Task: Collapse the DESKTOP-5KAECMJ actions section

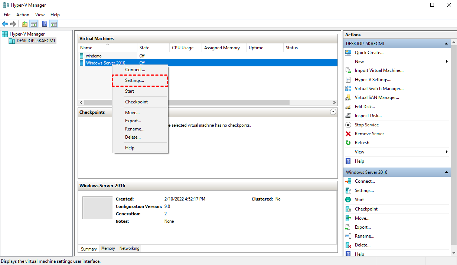Action: (x=447, y=44)
